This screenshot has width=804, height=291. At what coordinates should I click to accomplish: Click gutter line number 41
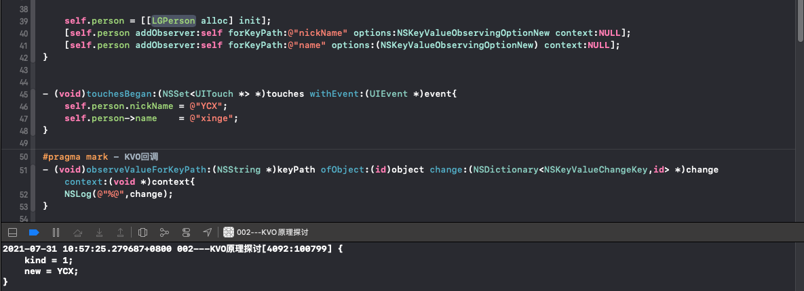24,45
